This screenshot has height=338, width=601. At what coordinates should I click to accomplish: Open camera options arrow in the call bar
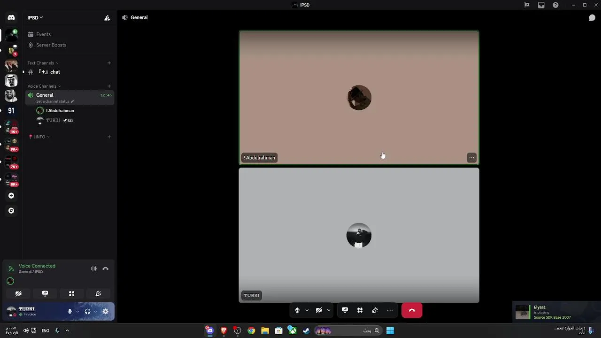(x=329, y=310)
